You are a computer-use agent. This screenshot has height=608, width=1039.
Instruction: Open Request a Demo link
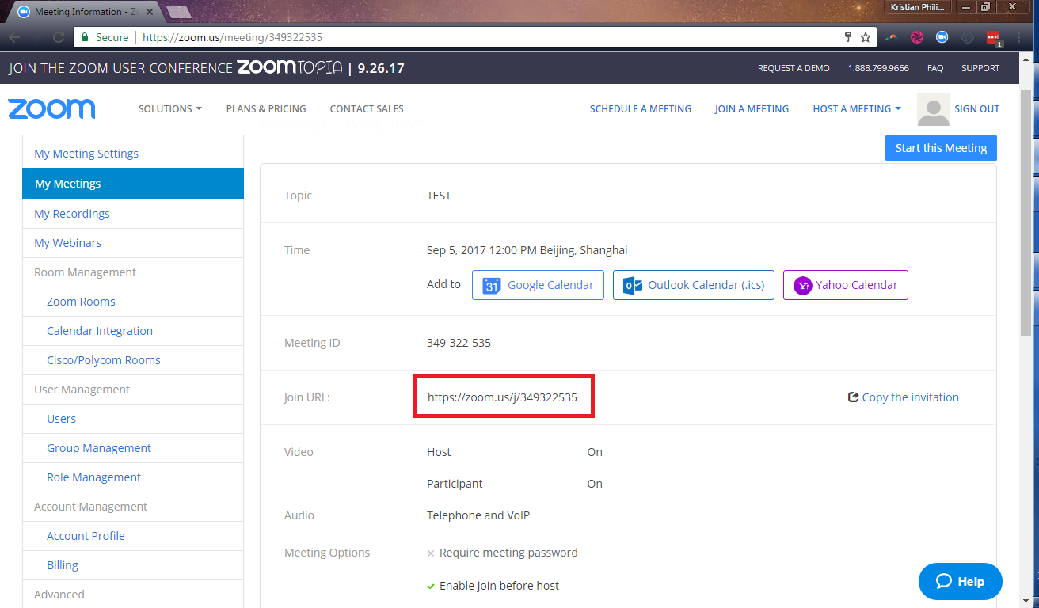click(794, 68)
